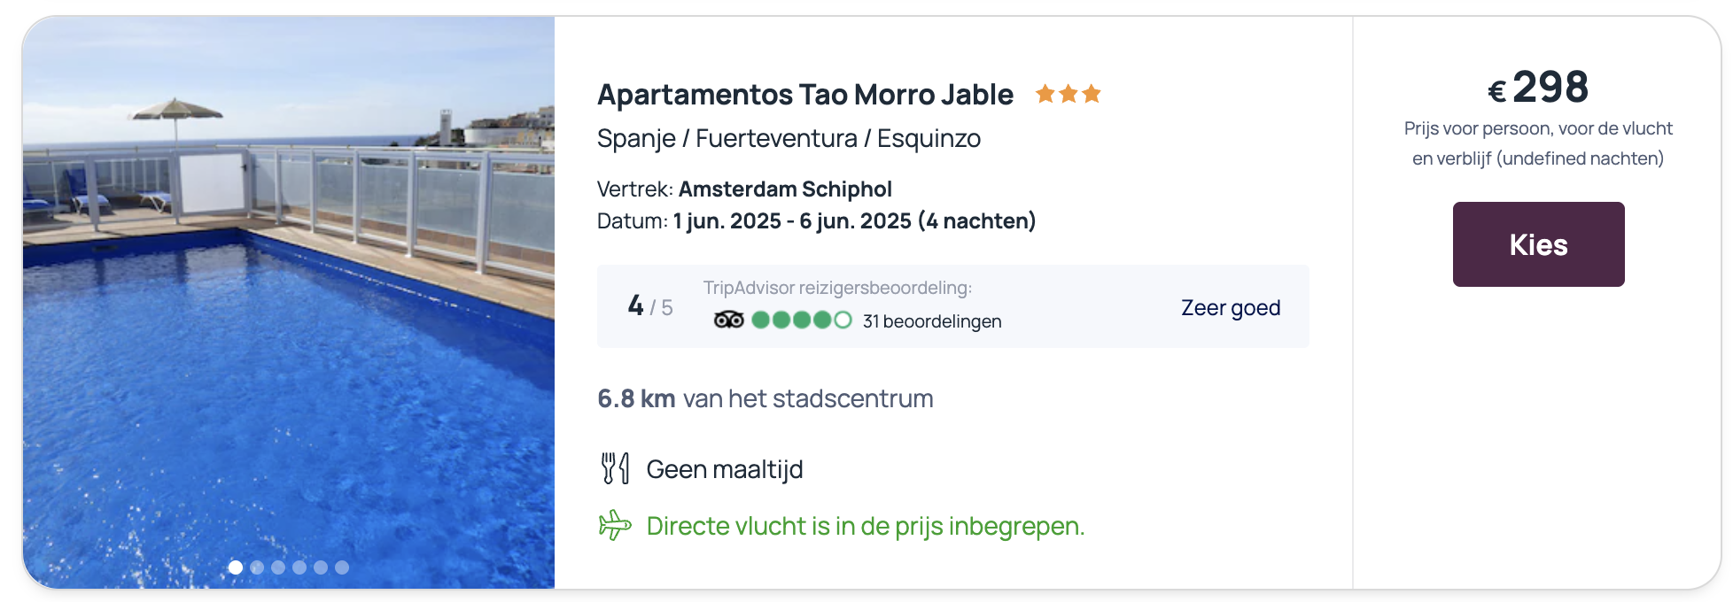Select the third carousel dot on photo

278,567
